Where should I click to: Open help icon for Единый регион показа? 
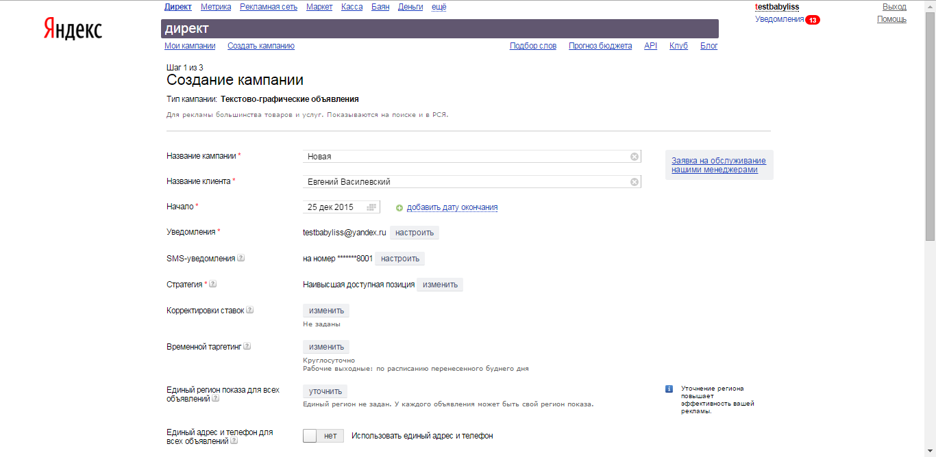pos(216,398)
